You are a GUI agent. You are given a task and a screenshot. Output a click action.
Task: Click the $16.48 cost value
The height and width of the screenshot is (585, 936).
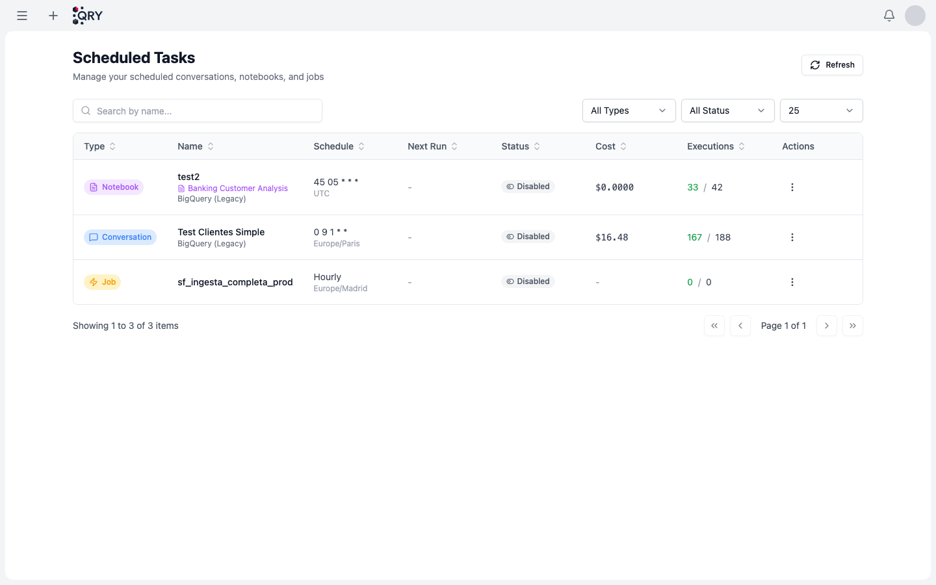pos(612,237)
